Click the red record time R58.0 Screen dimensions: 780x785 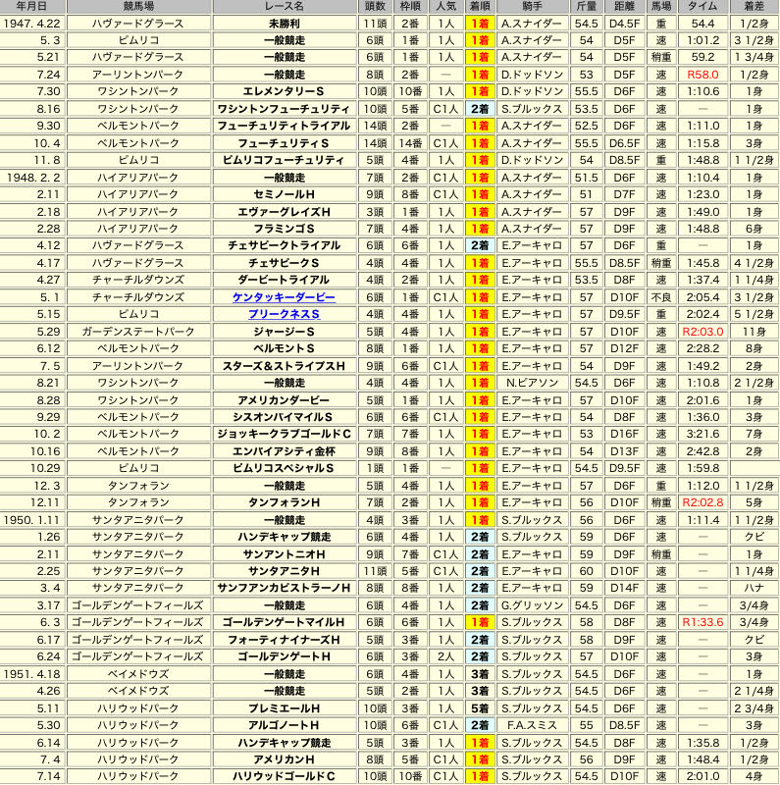[702, 75]
